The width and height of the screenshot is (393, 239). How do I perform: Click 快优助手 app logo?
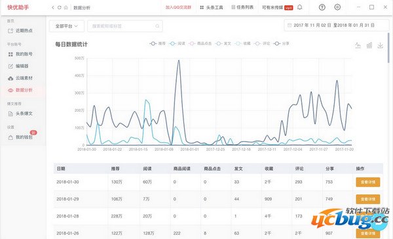[18, 7]
